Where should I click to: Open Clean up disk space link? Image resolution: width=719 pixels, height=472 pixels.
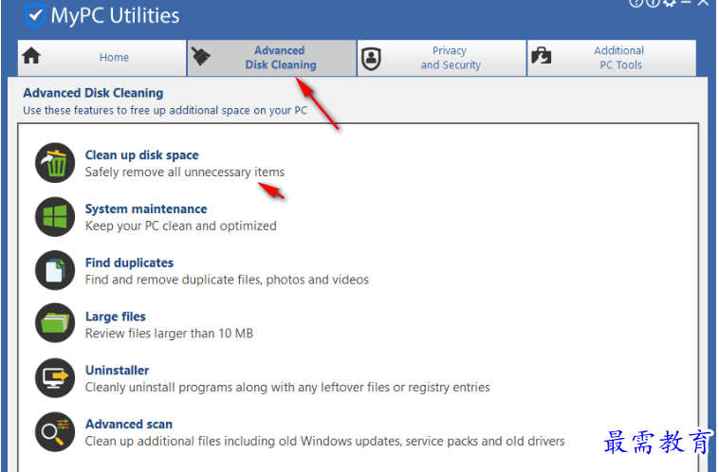tap(142, 155)
